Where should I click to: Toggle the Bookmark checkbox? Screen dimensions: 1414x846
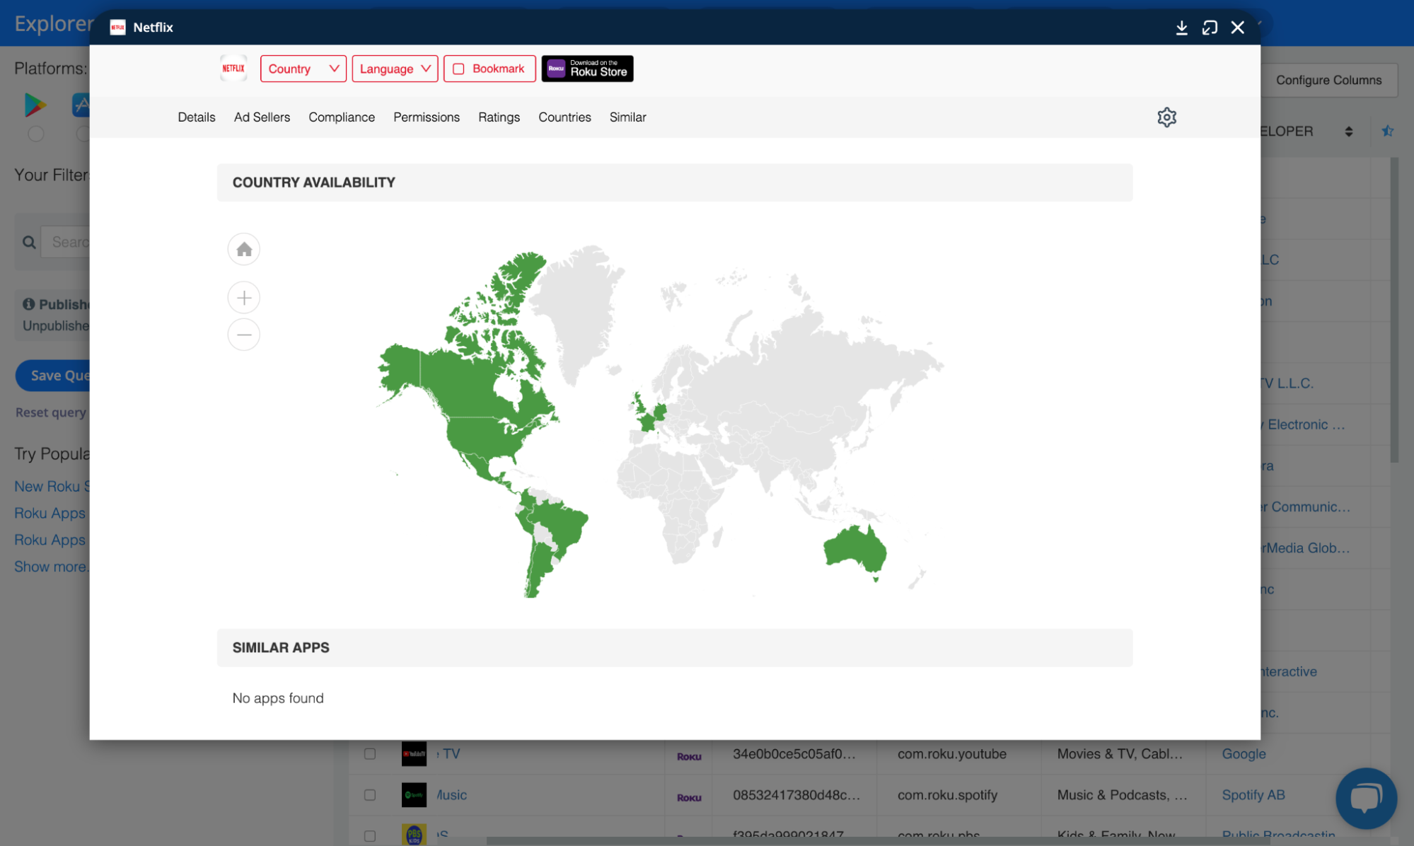458,69
